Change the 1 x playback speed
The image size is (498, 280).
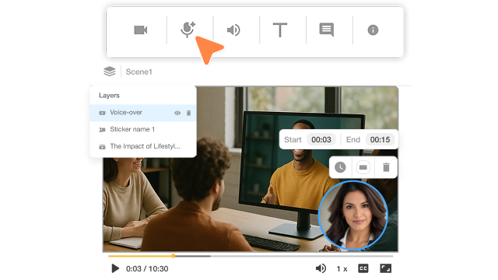[342, 269]
